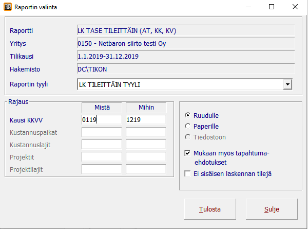The height and width of the screenshot is (229, 308).
Task: Enable Ei sisäisen laskennan tilejä checkbox
Action: [x=188, y=173]
